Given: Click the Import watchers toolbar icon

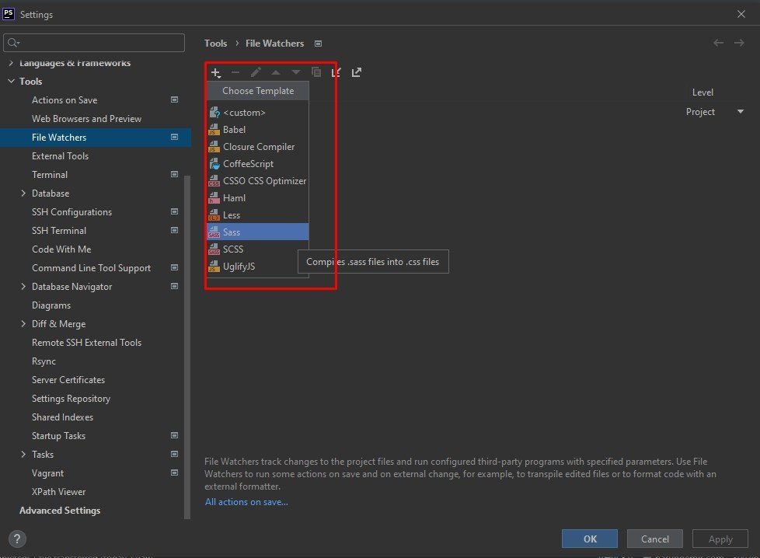Looking at the screenshot, I should (x=336, y=72).
